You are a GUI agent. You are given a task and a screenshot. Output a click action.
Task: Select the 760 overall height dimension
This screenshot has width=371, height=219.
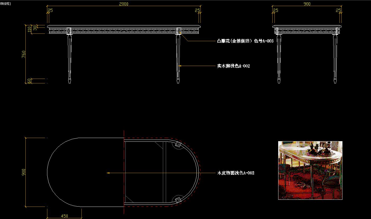click(24, 54)
